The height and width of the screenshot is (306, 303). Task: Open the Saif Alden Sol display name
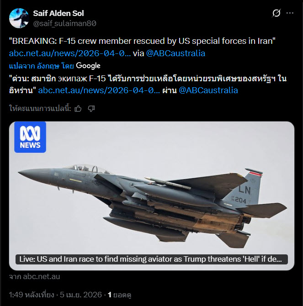(x=58, y=13)
